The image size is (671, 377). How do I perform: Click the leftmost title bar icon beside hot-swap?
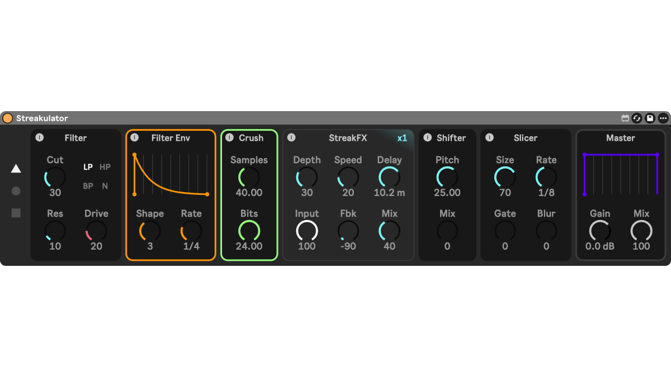625,118
